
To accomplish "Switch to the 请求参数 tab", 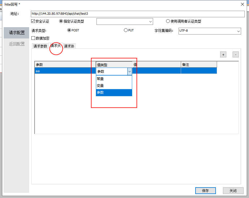I will click(x=40, y=46).
